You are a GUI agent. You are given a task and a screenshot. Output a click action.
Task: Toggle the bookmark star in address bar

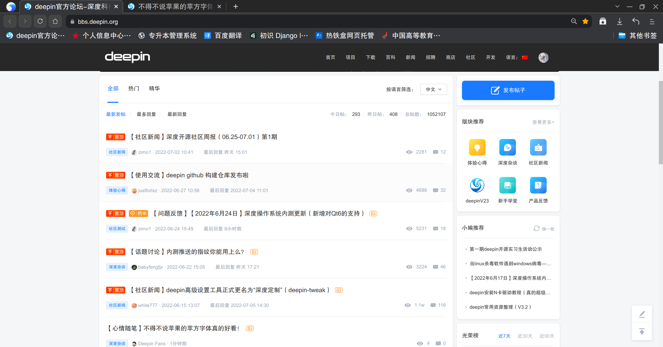[x=585, y=21]
